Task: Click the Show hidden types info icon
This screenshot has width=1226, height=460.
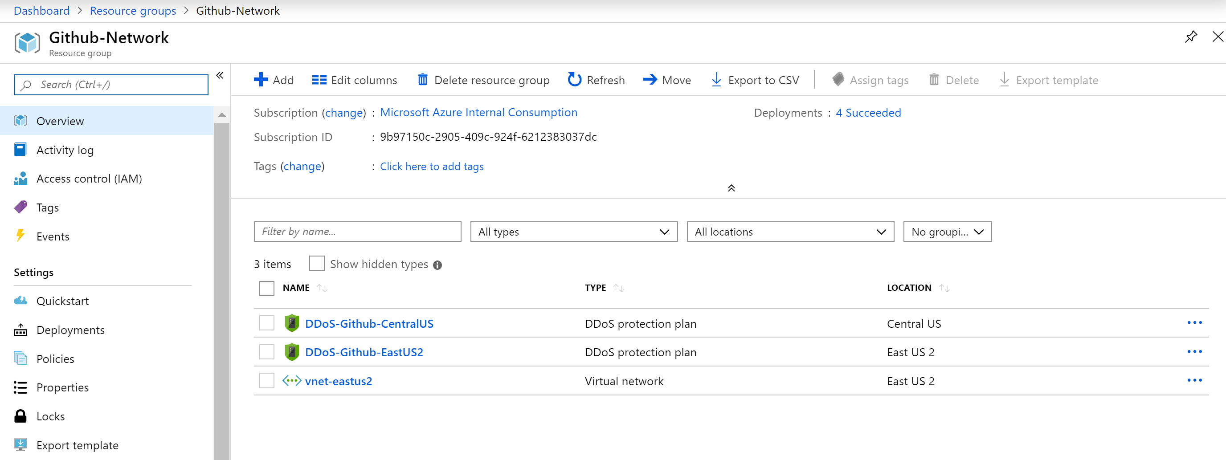Action: pos(437,265)
